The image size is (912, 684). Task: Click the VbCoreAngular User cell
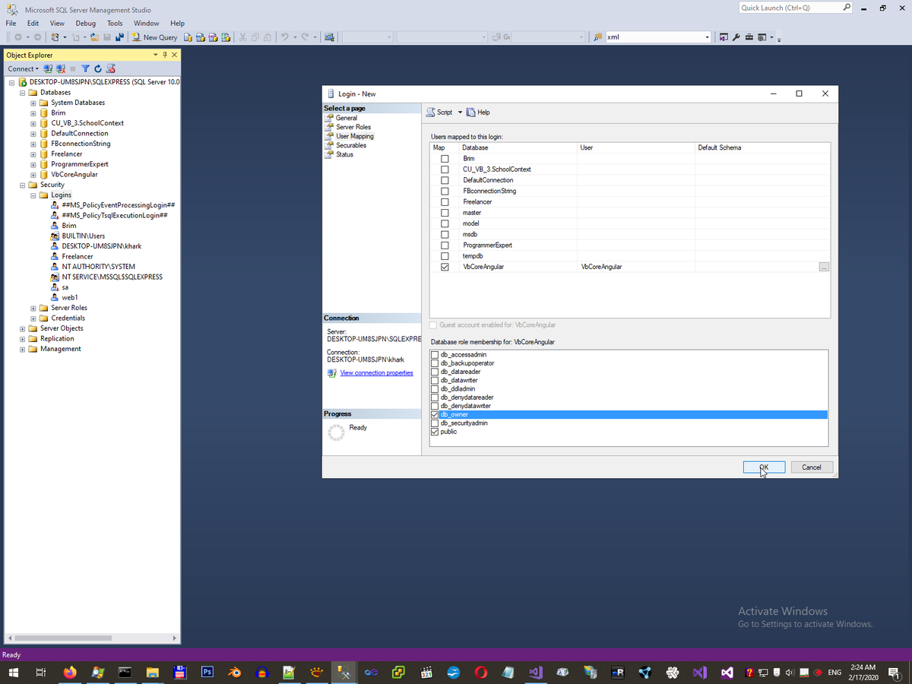click(x=635, y=267)
